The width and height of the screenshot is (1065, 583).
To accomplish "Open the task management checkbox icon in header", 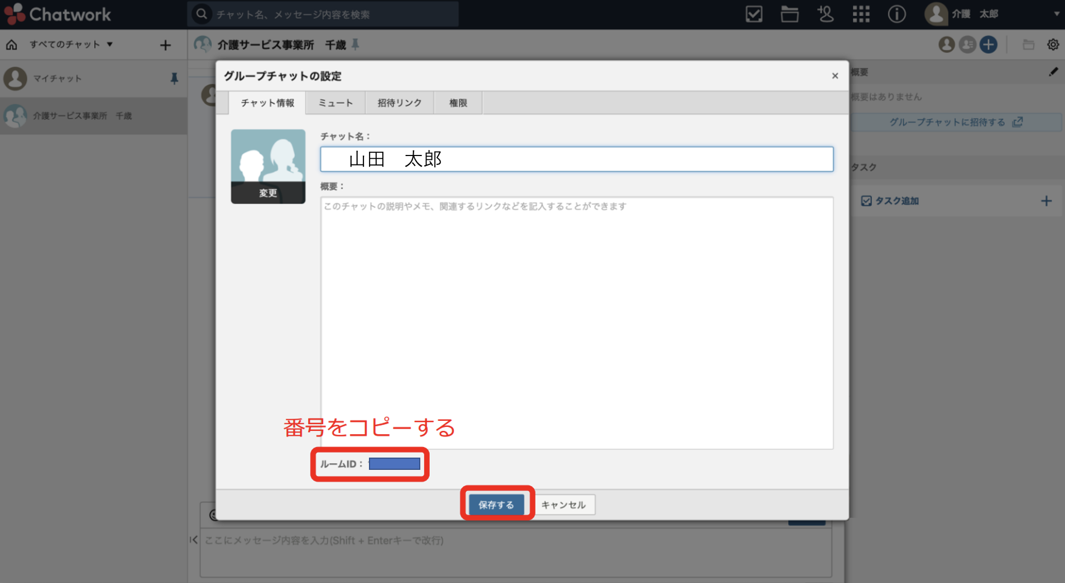I will point(754,14).
